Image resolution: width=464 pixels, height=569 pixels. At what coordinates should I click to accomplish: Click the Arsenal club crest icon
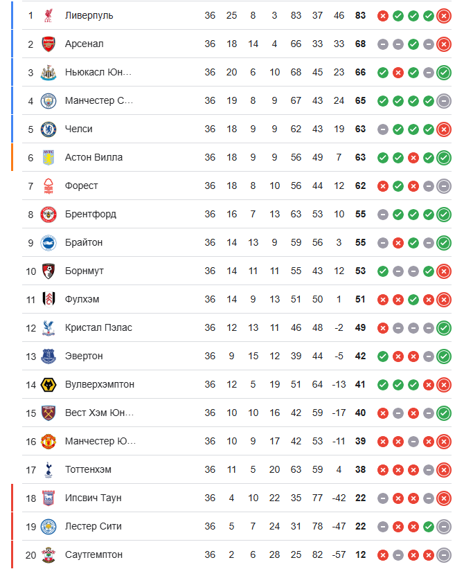(48, 44)
